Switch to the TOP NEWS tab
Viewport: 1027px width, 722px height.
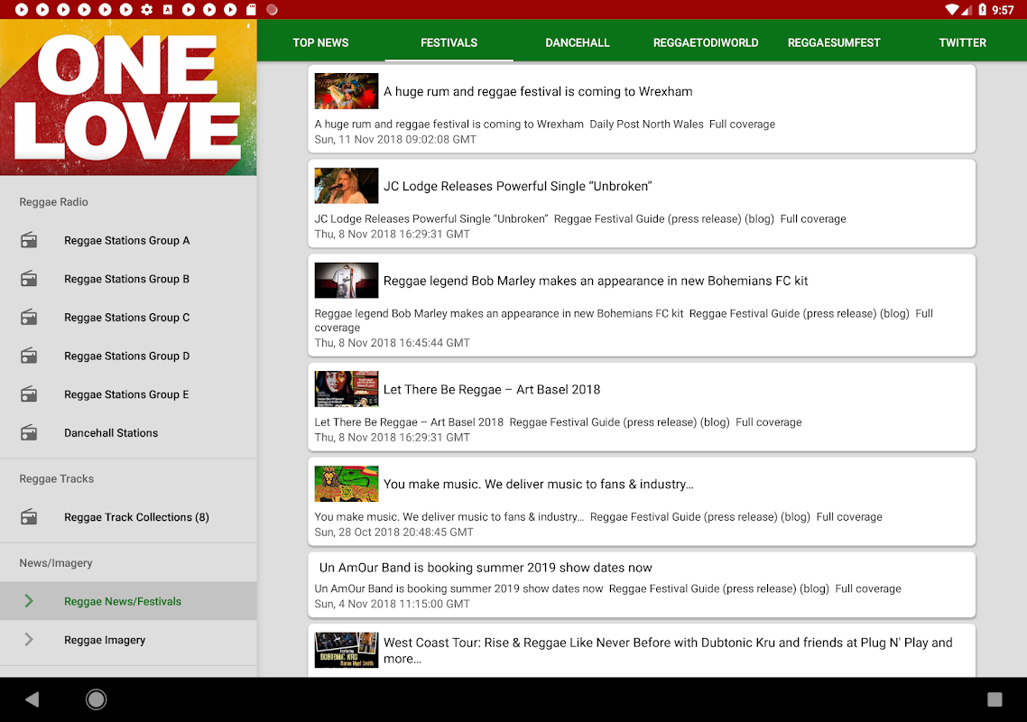tap(321, 42)
